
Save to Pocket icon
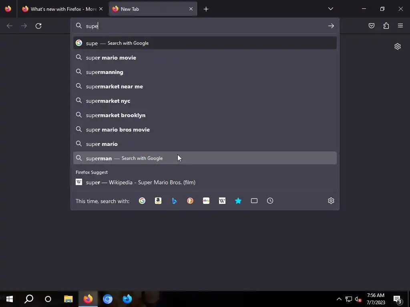(x=372, y=26)
